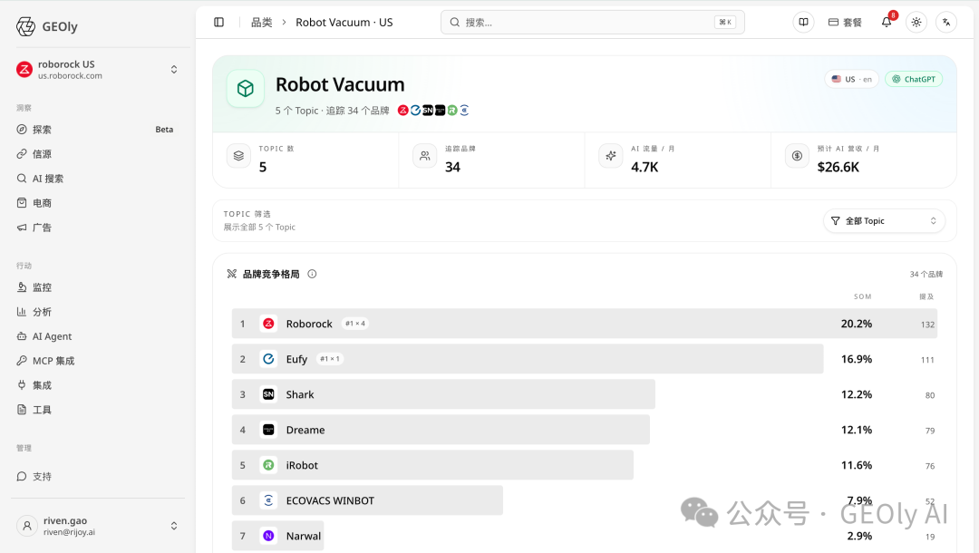Viewport: 979px width, 553px height.
Task: Click the ChatGPT engine badge
Action: tap(914, 79)
